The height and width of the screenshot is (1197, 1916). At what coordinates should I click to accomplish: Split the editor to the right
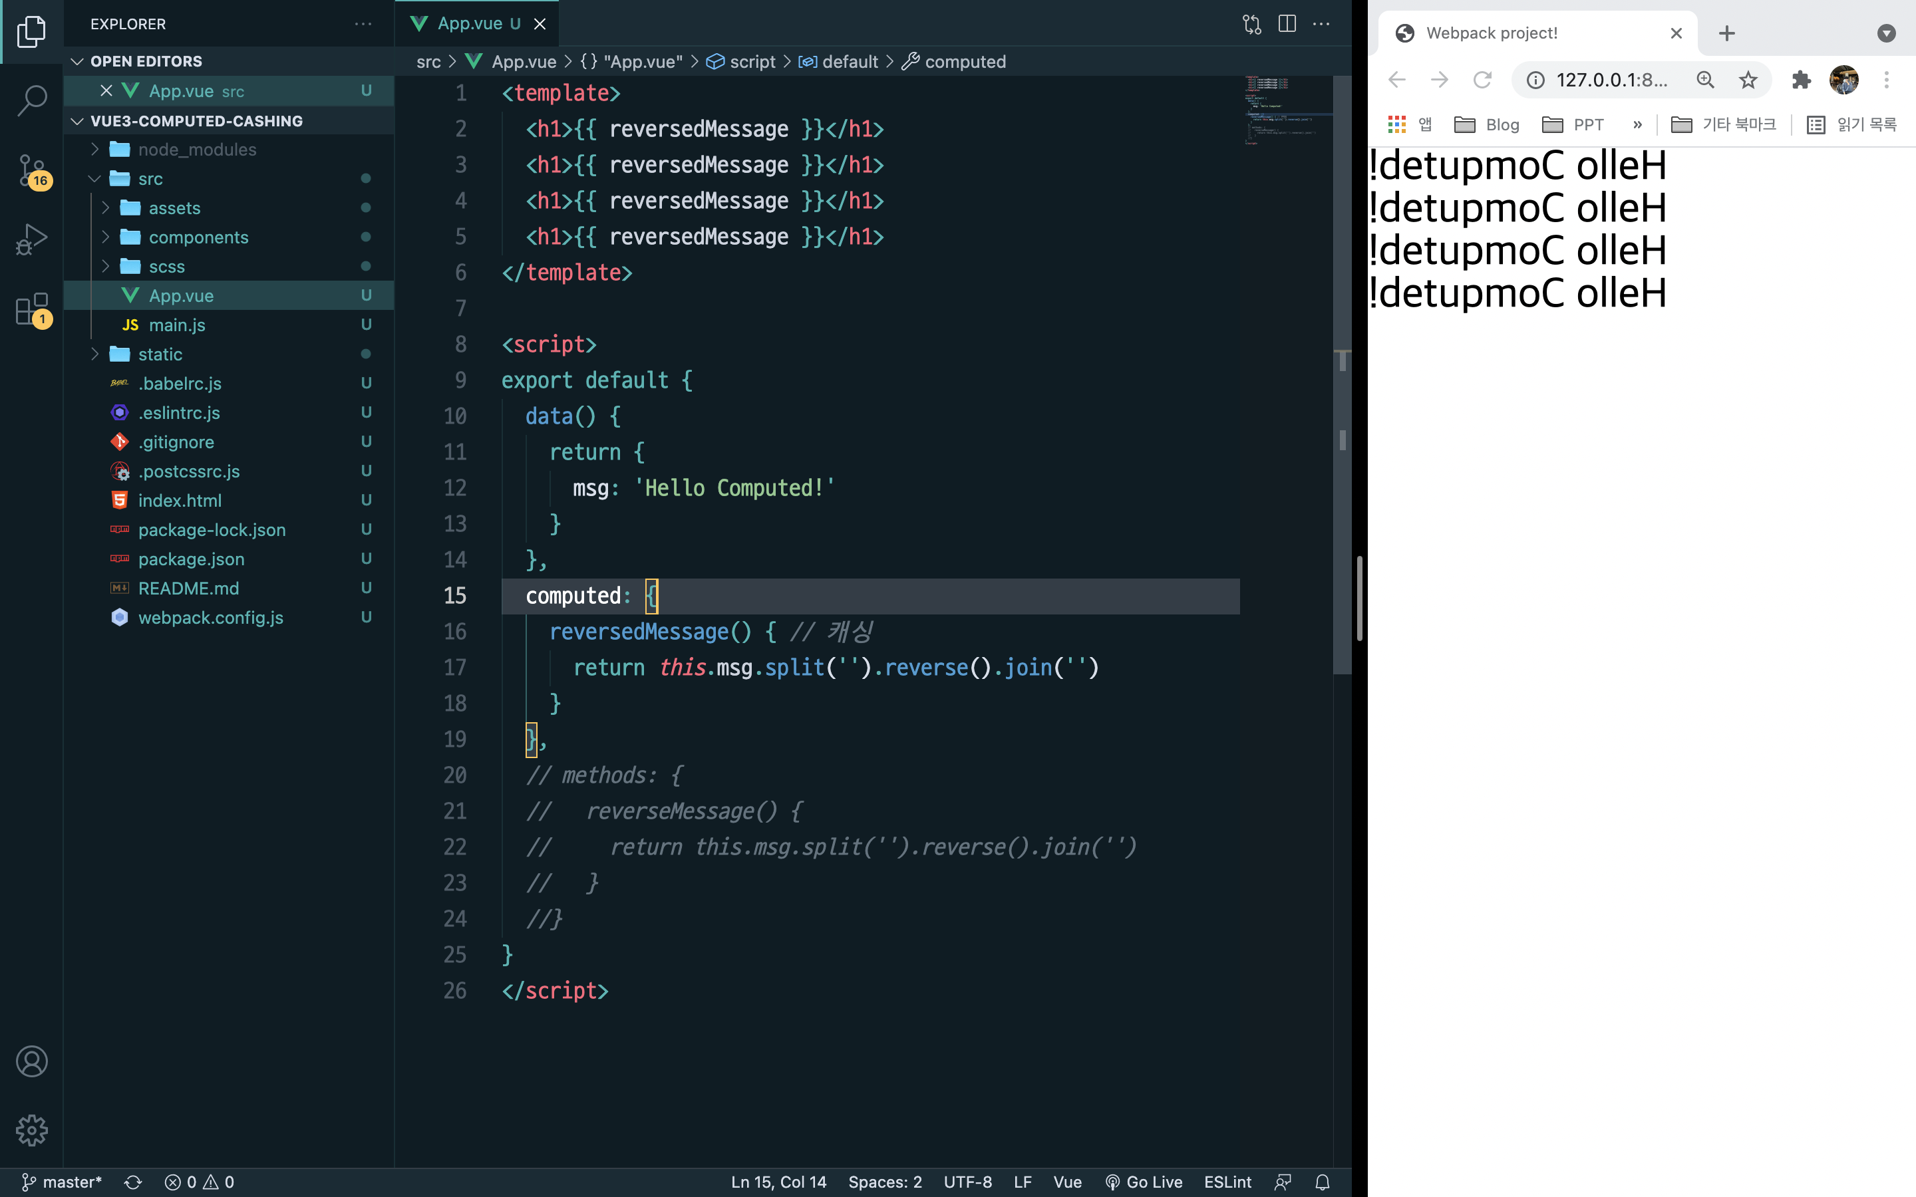1287,24
